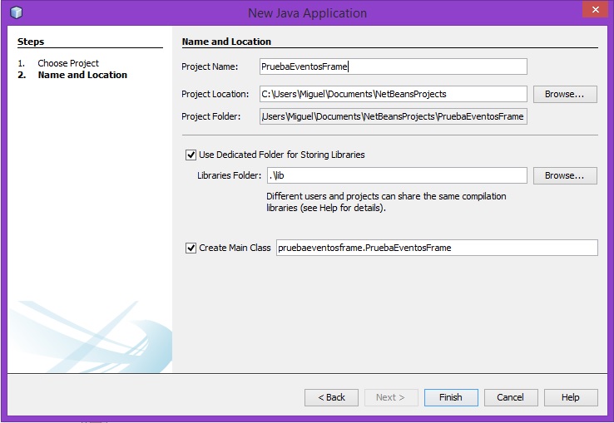Browse for the libraries folder
Image resolution: width=614 pixels, height=423 pixels.
[x=565, y=175]
